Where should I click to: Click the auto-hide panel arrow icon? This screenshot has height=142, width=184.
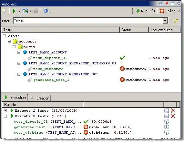(x=161, y=4)
